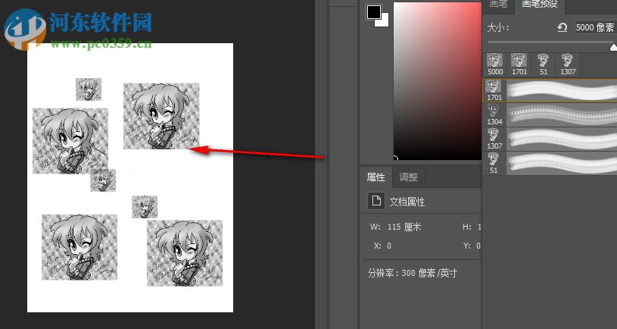The width and height of the screenshot is (617, 329).
Task: Click the brush size slider triangle handle
Action: coord(613,48)
